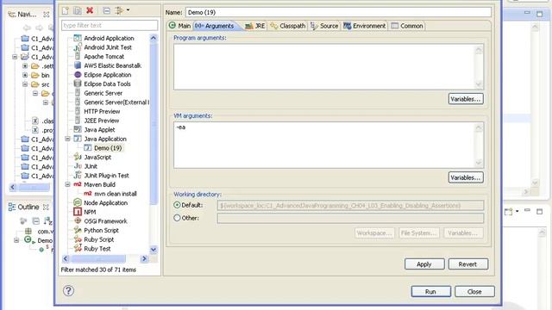Select NPM configuration type
Viewport: 552px width, 310px height.
pos(90,212)
